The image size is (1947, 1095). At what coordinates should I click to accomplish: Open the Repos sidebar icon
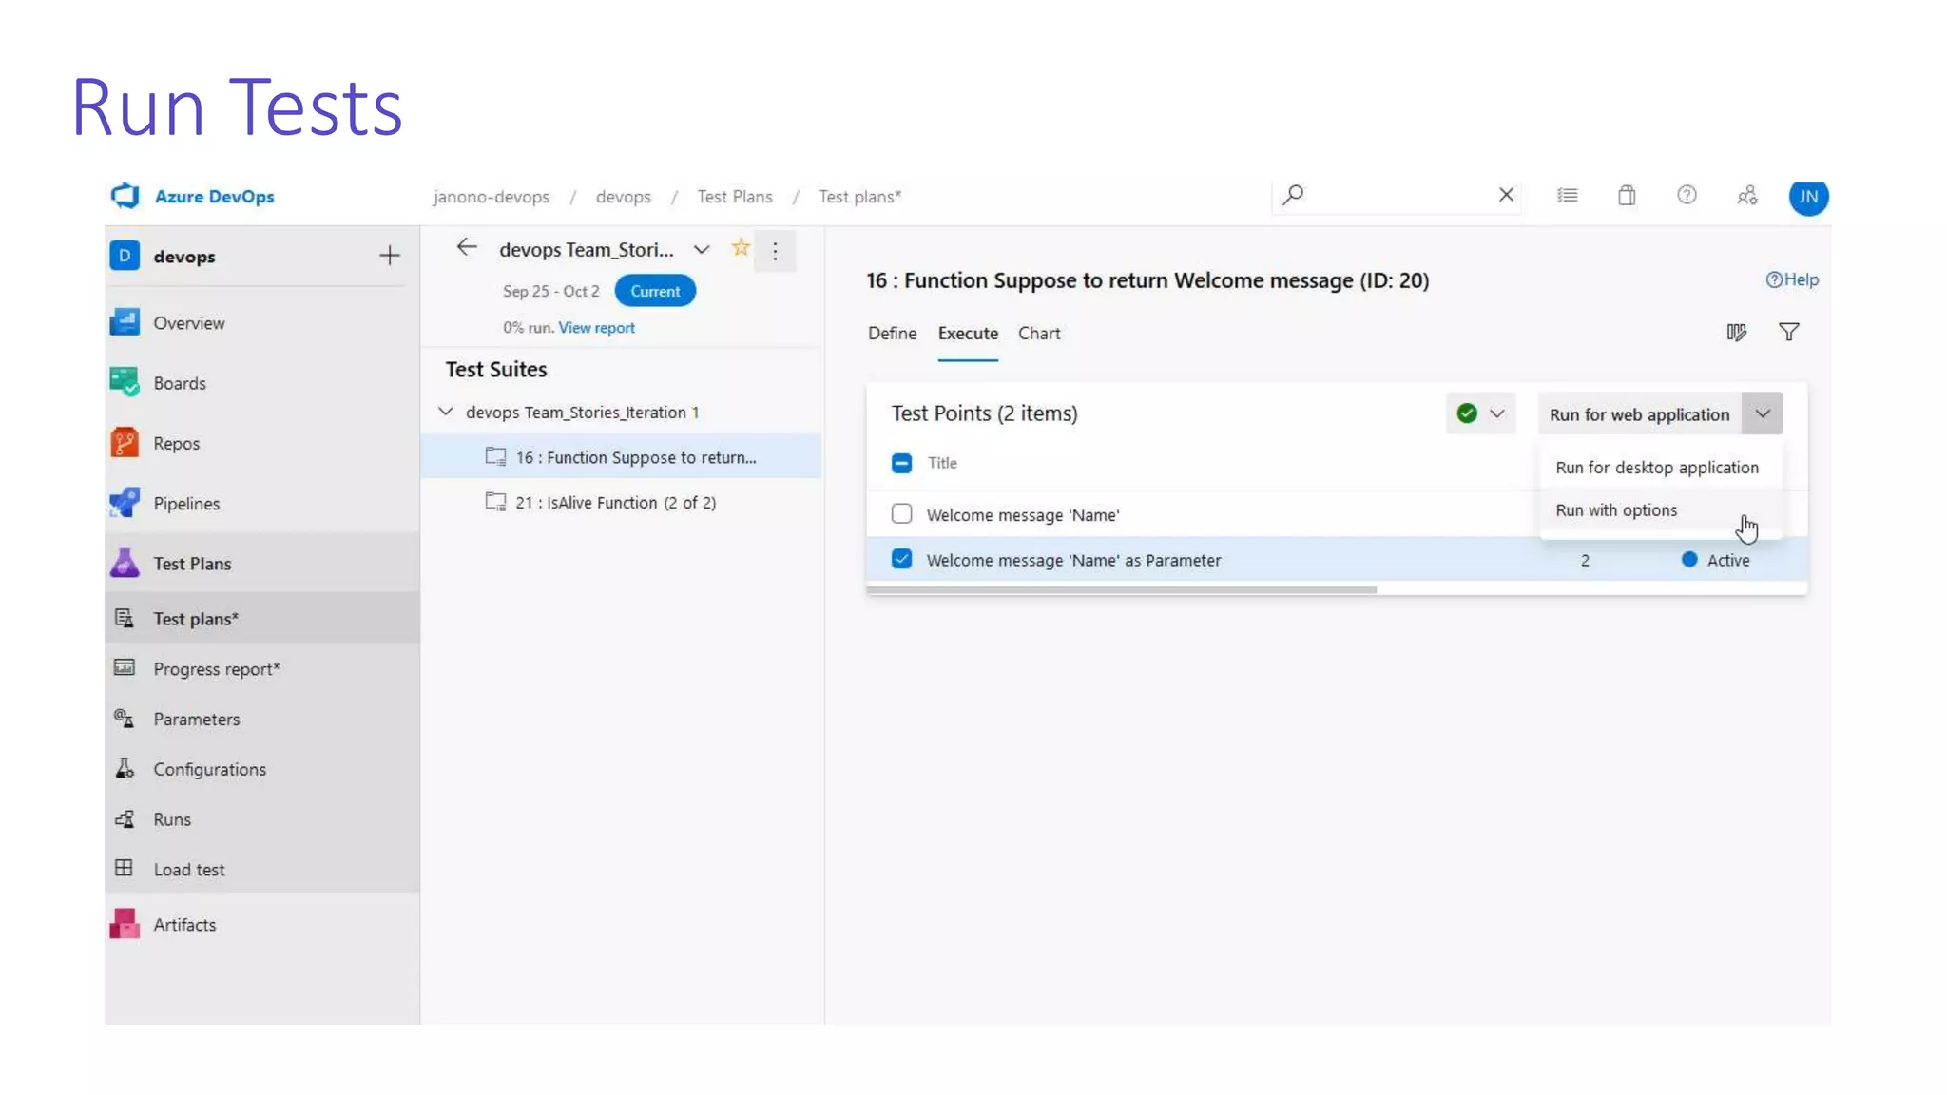[x=125, y=443]
